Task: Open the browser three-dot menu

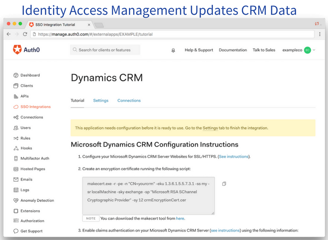Action: [x=320, y=34]
